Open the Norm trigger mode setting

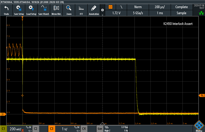[138, 7]
